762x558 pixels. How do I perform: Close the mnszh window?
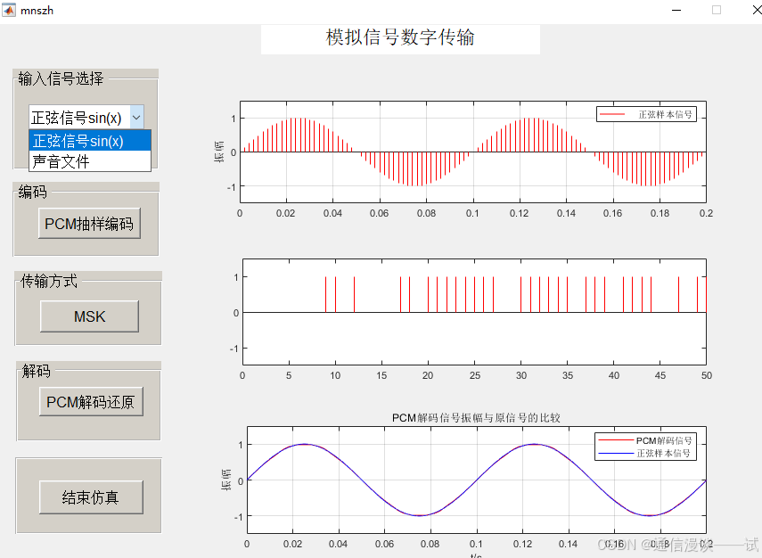click(x=756, y=10)
